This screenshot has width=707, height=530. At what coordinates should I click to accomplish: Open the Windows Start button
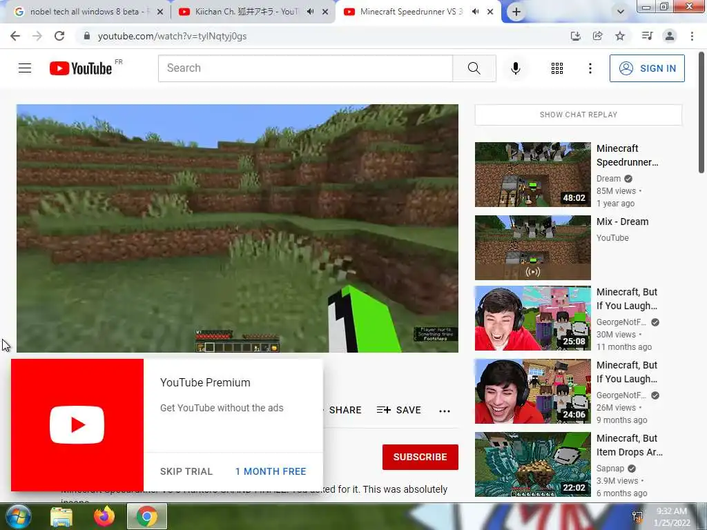(18, 516)
